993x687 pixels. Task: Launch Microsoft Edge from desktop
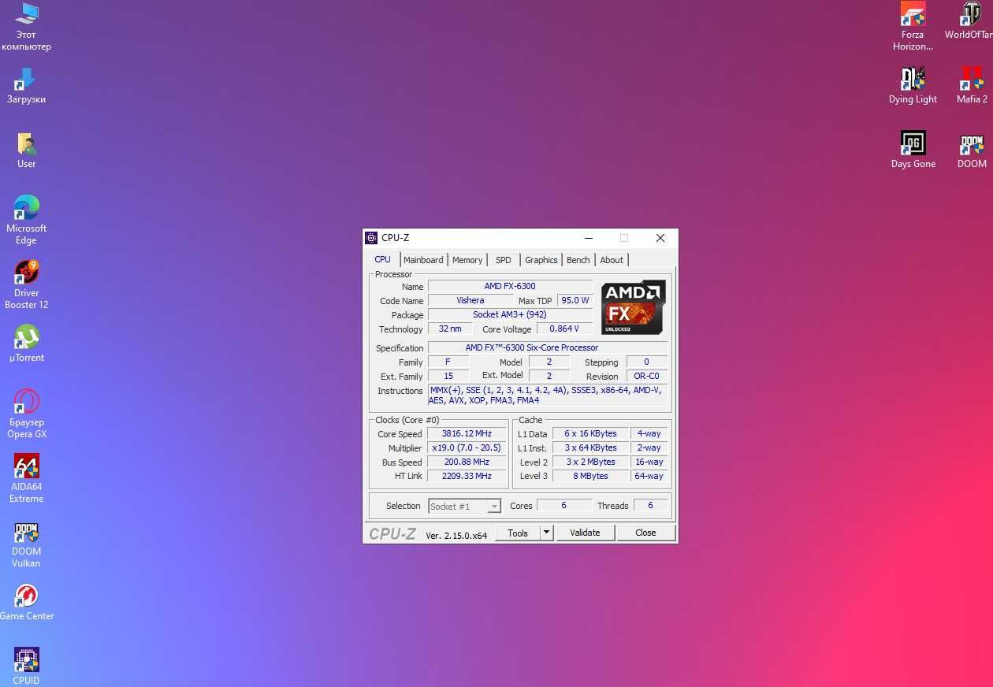[x=26, y=221]
